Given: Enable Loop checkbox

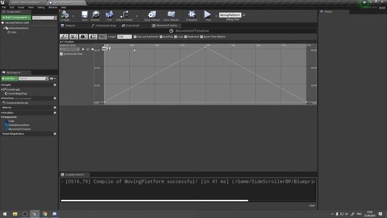Looking at the screenshot, I should click(x=175, y=36).
